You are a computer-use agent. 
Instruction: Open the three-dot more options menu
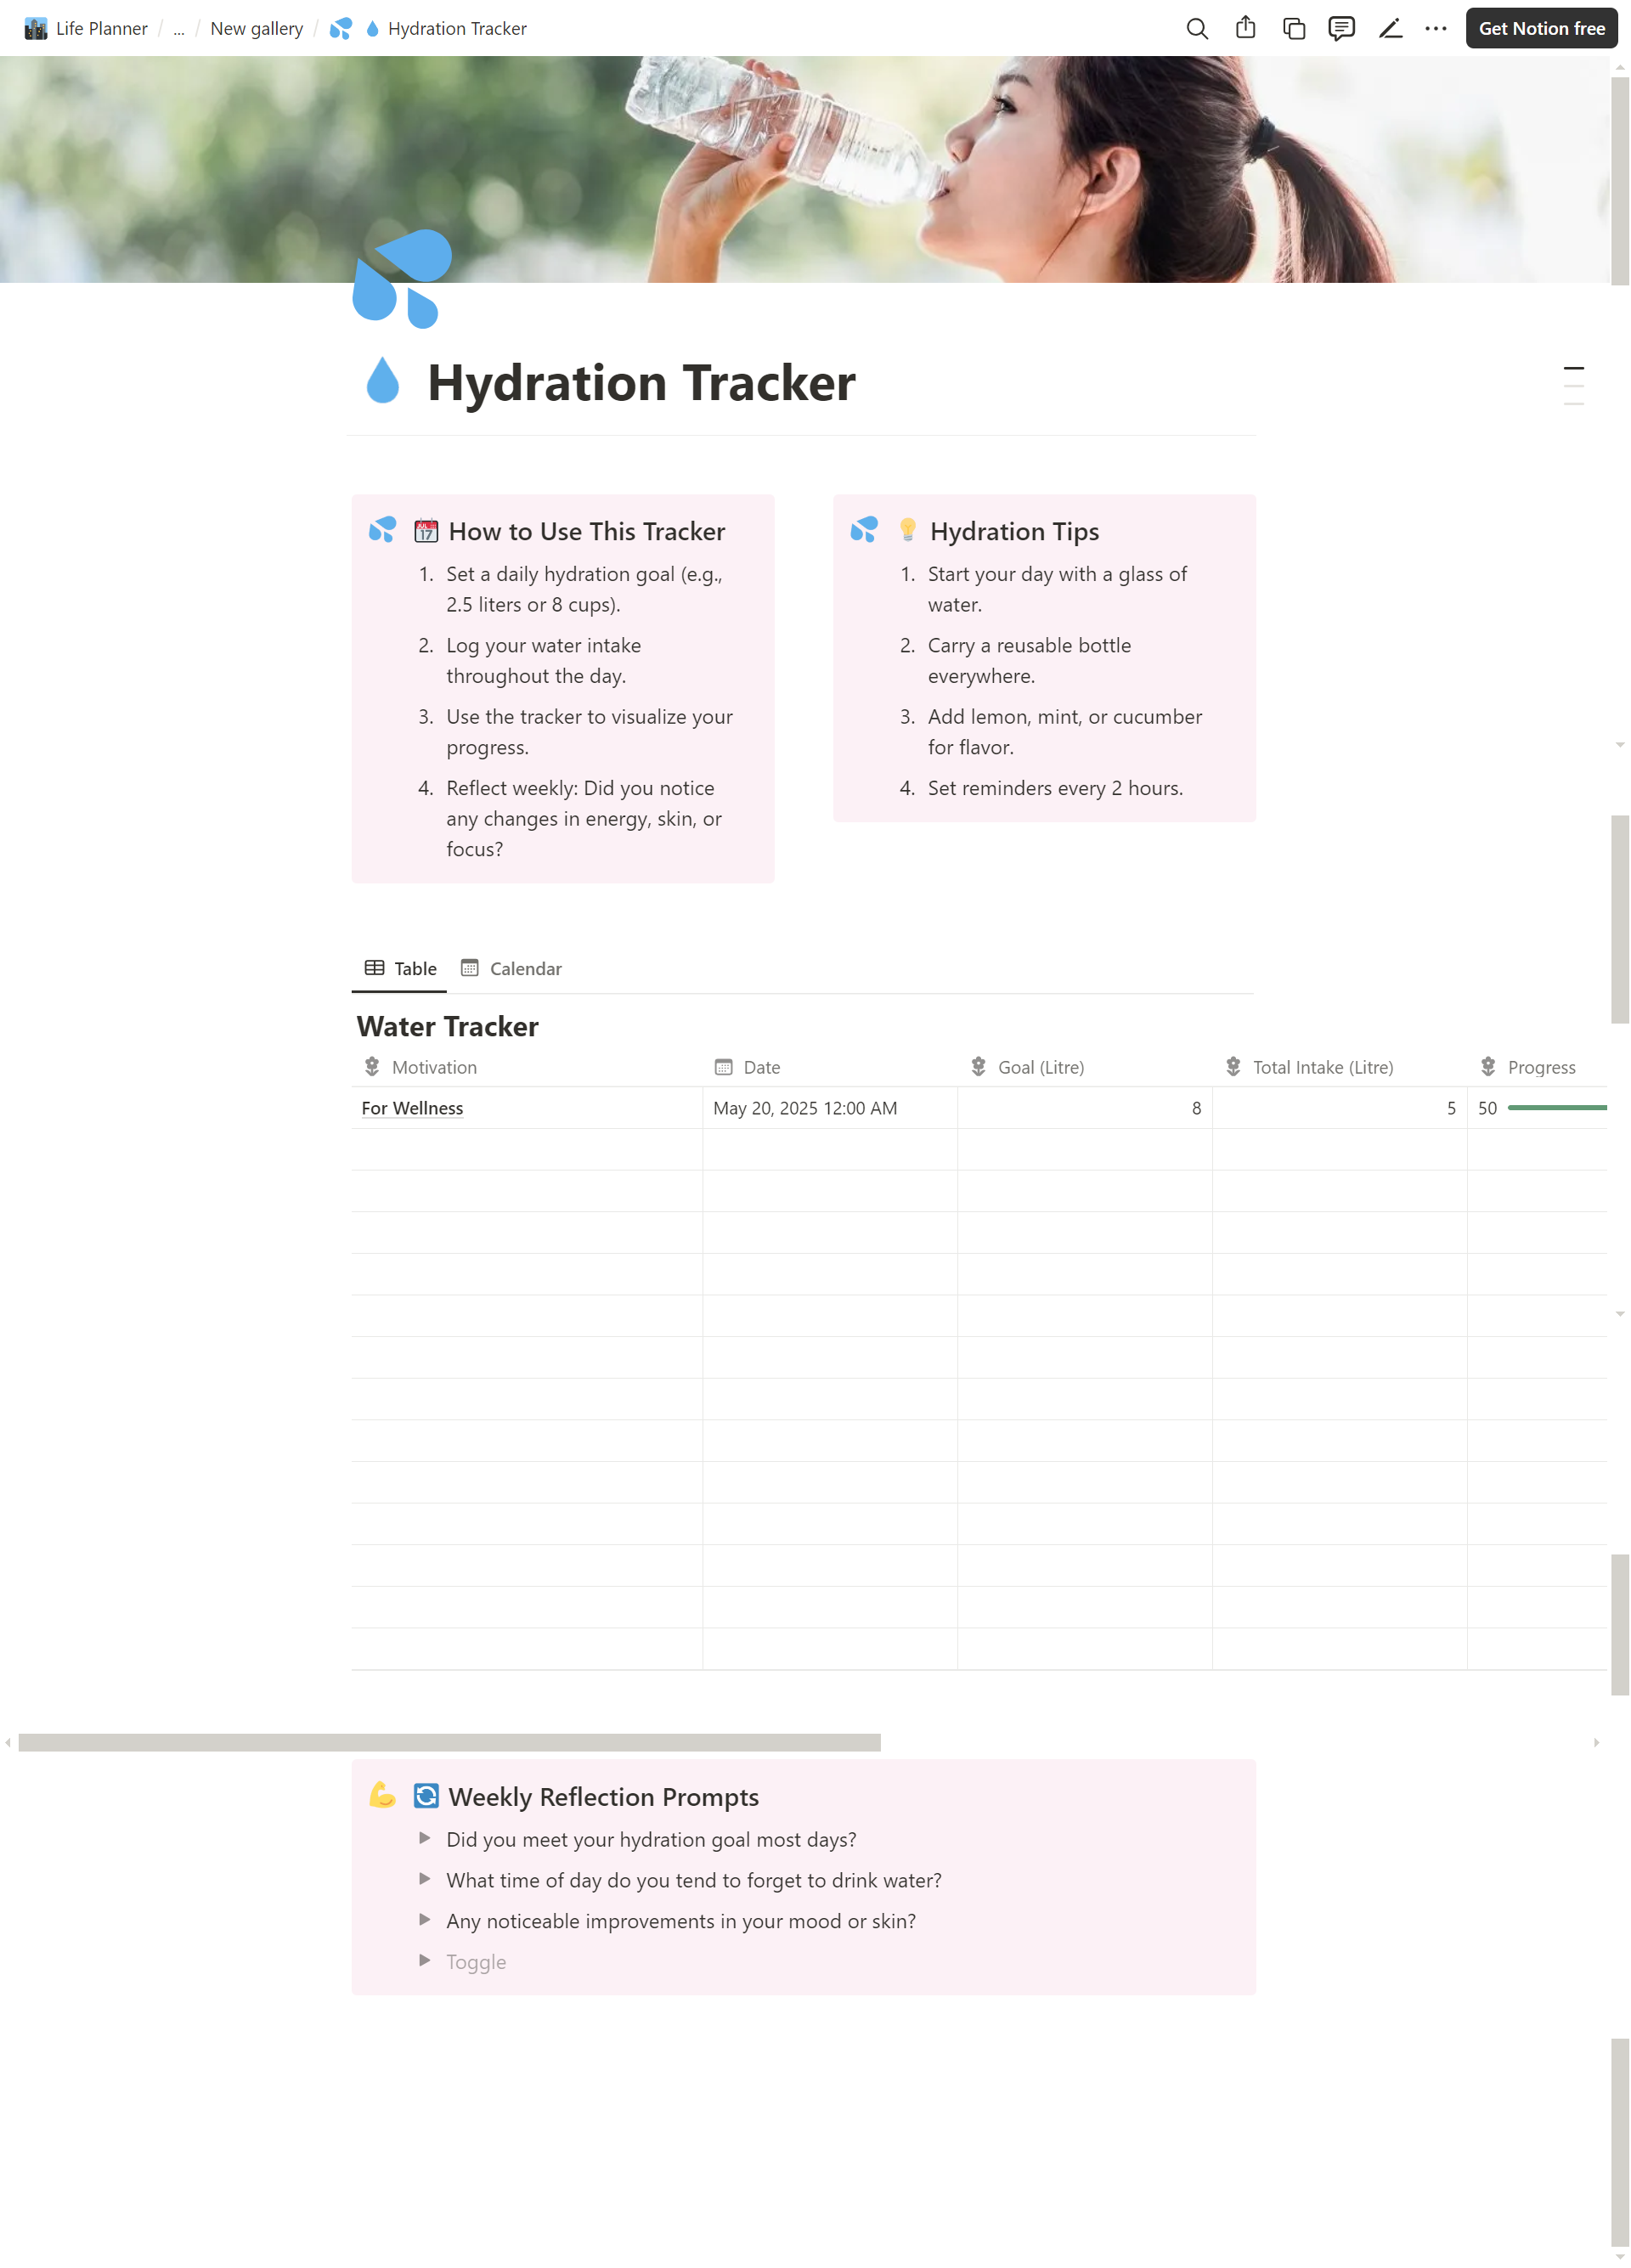coord(1435,29)
